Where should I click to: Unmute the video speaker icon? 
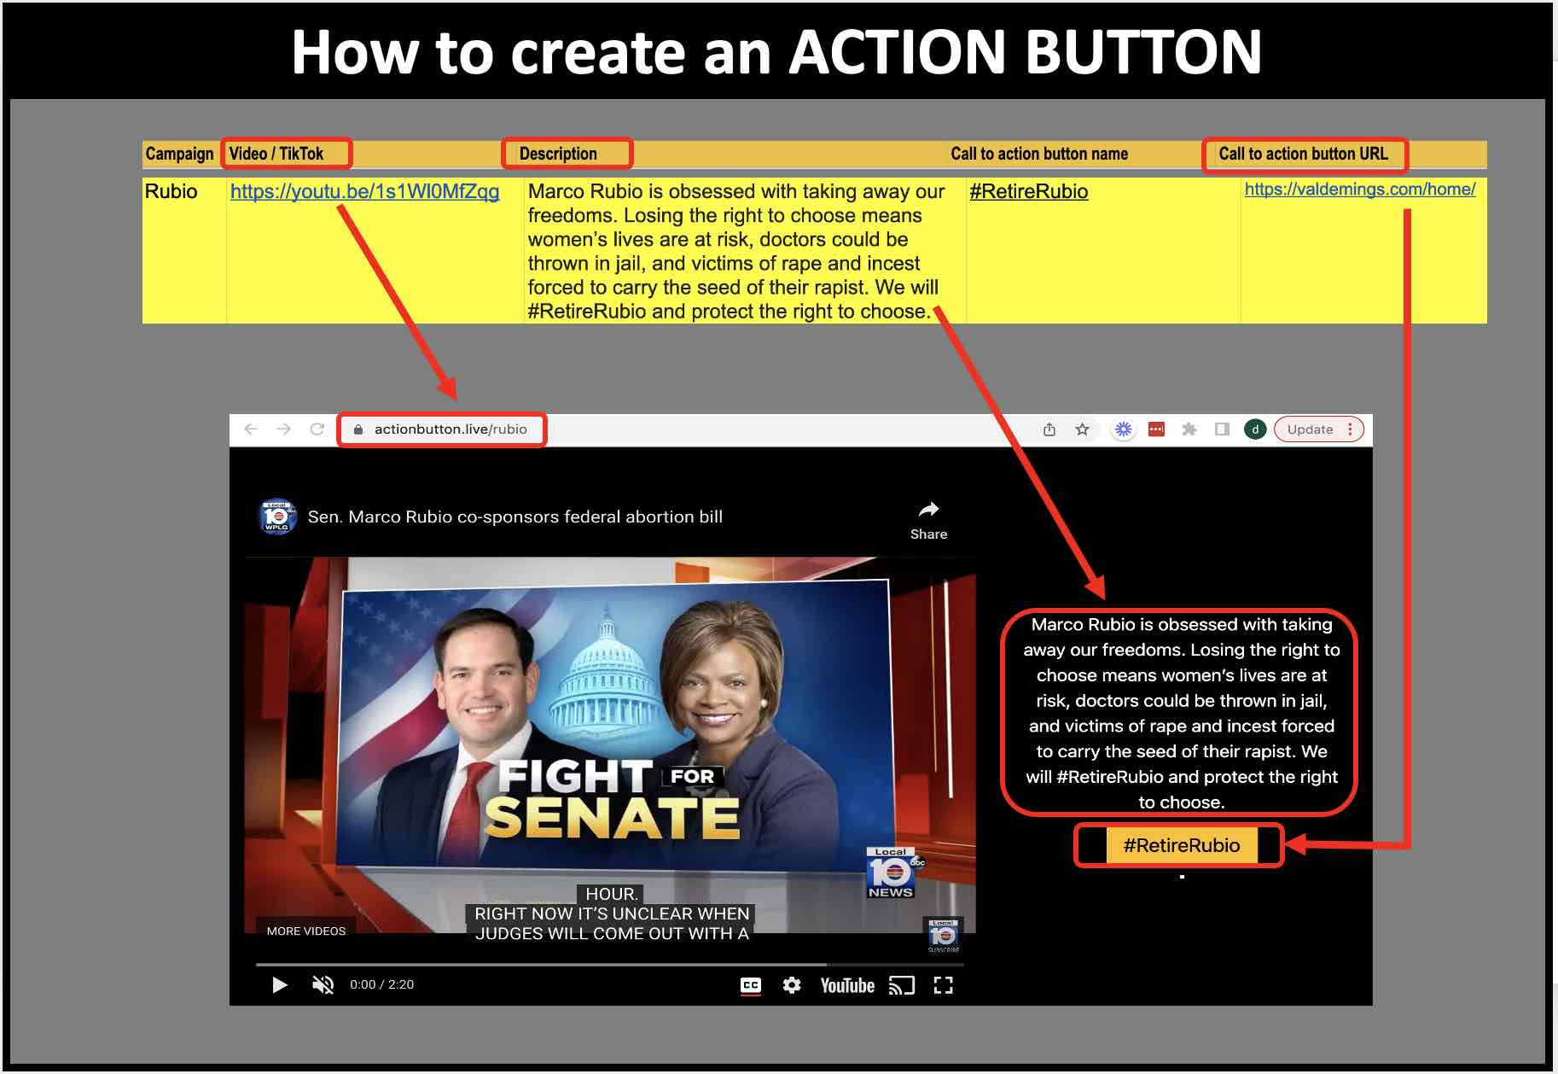tap(323, 985)
